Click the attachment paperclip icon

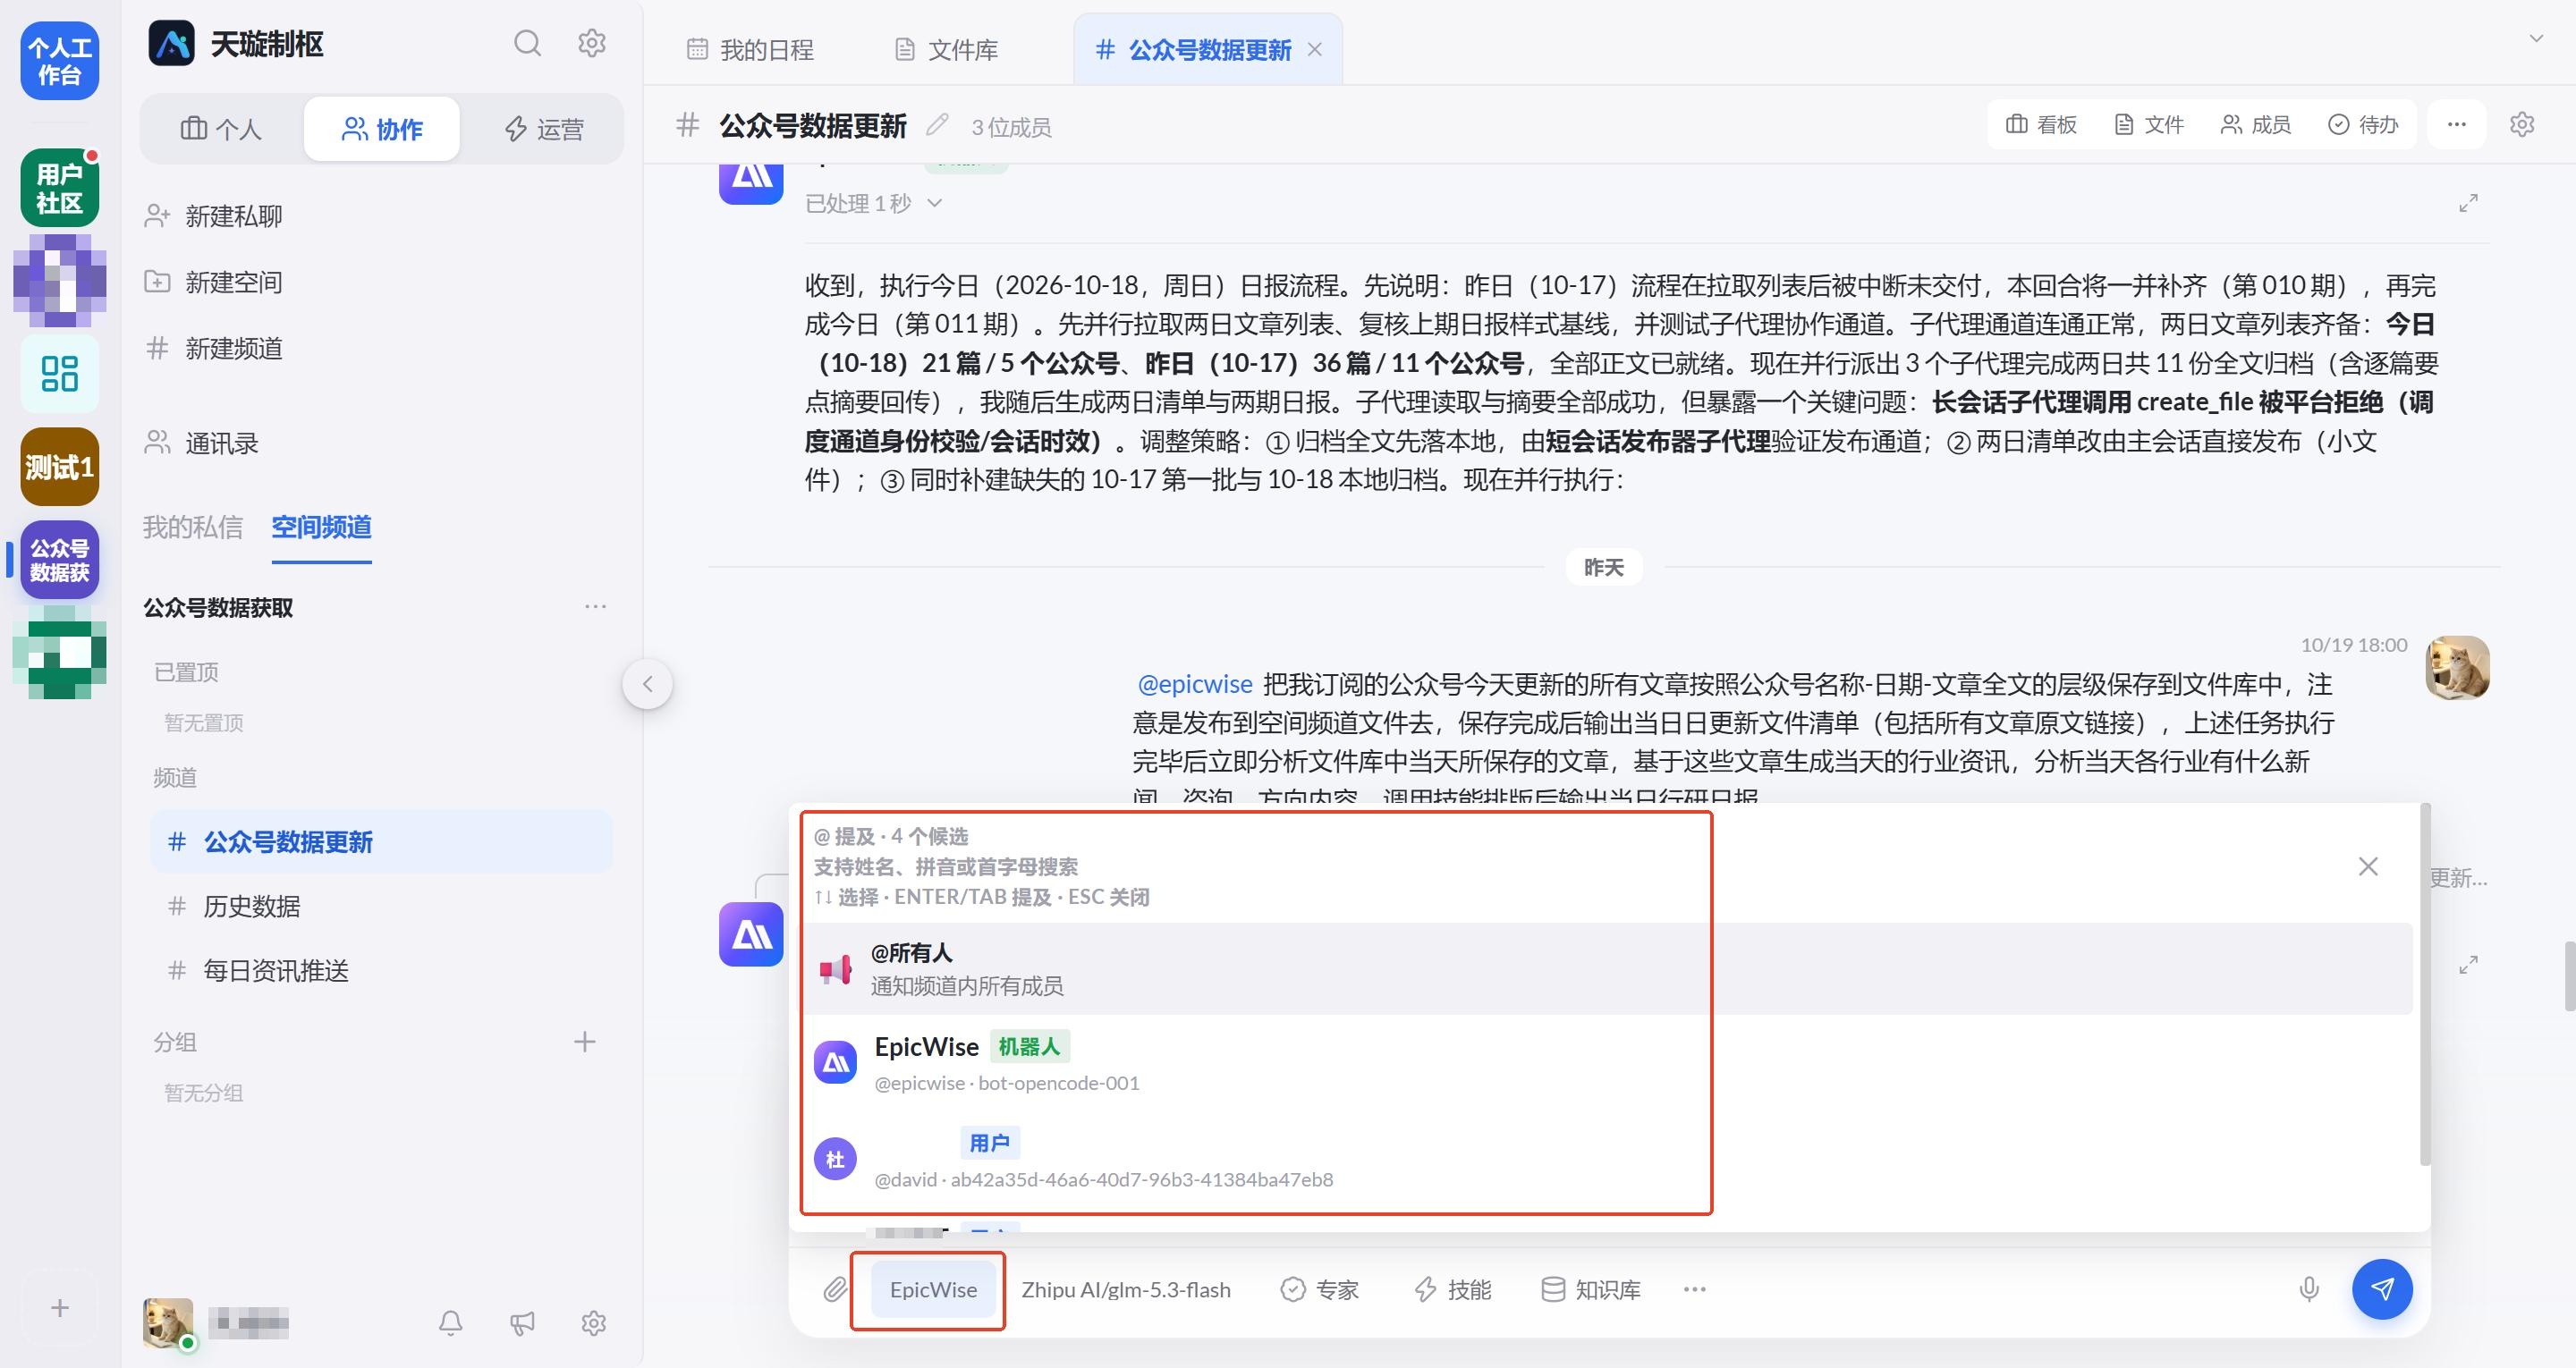[x=835, y=1290]
